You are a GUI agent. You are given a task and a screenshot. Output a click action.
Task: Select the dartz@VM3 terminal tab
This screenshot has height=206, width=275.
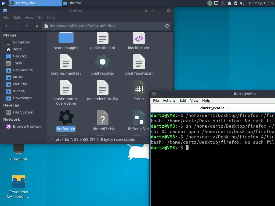click(x=214, y=108)
